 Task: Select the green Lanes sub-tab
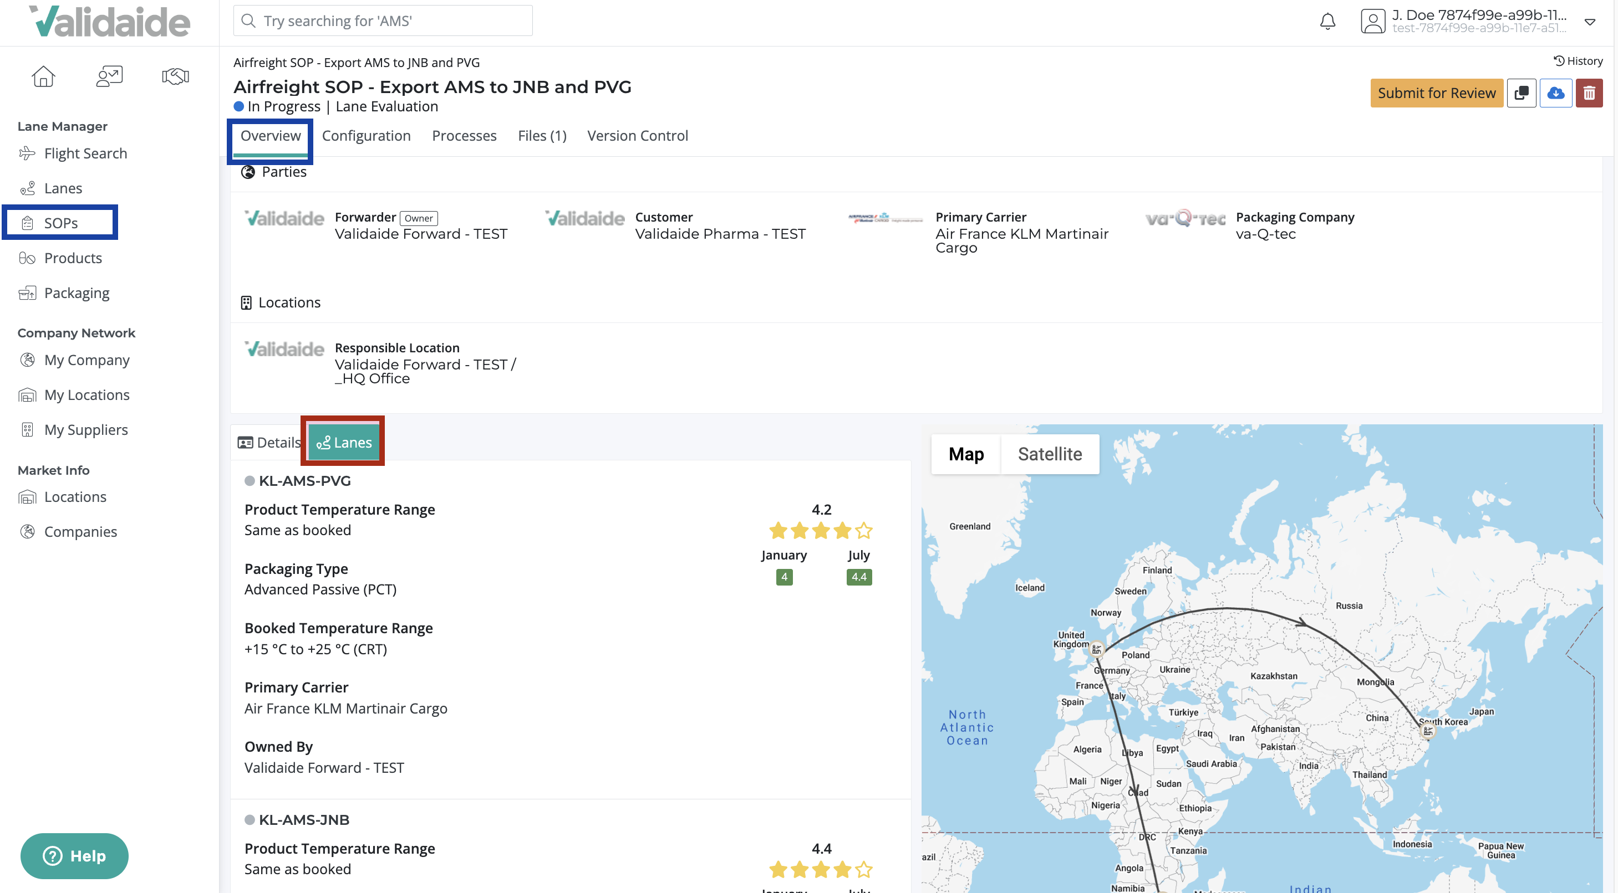(x=344, y=443)
